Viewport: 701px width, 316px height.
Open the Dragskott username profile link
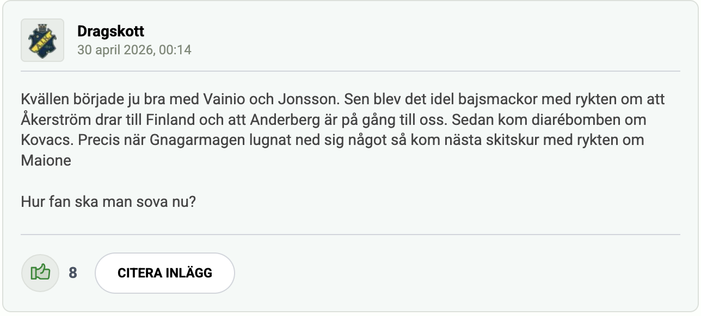(110, 31)
